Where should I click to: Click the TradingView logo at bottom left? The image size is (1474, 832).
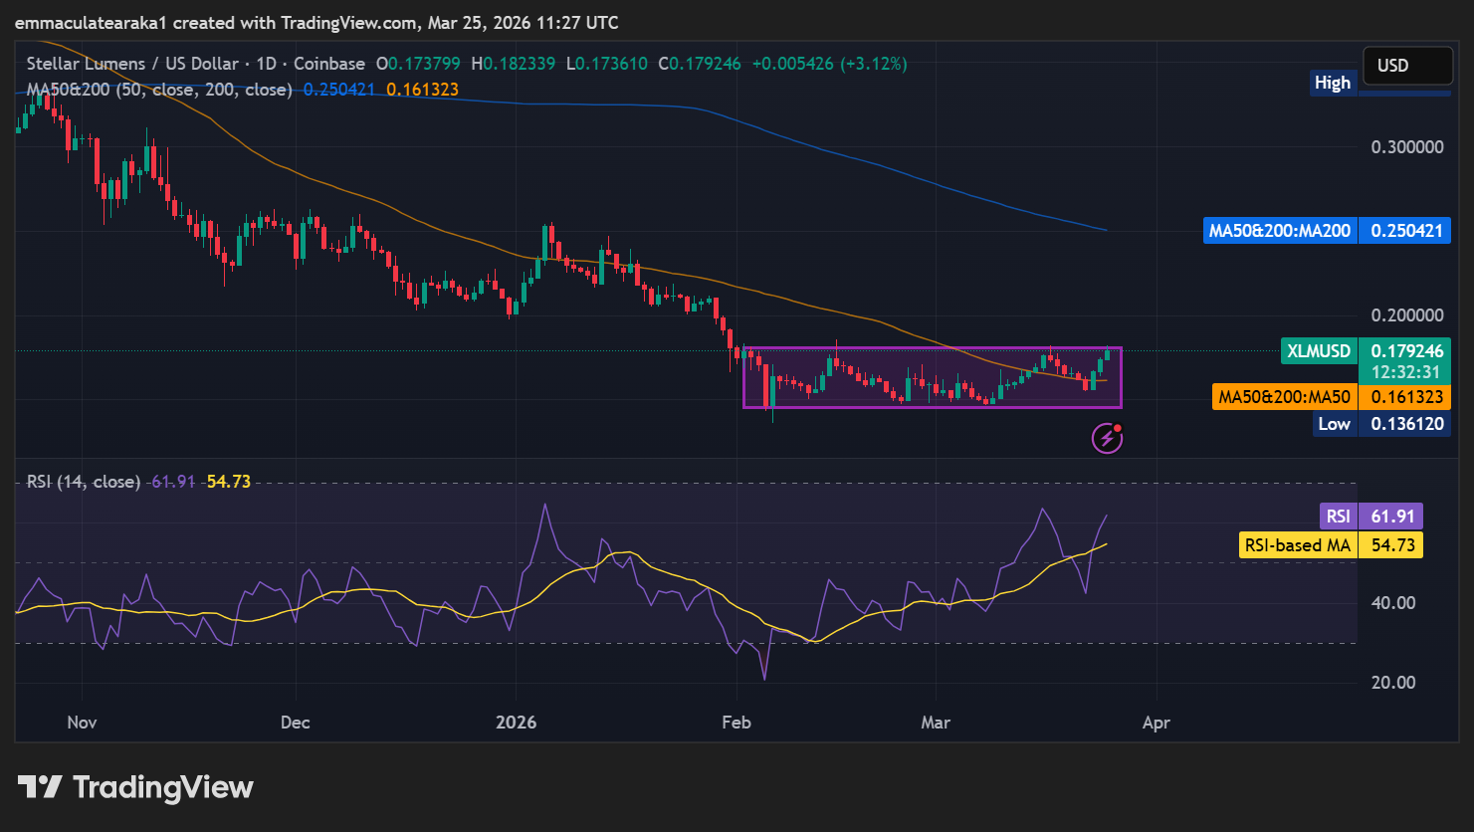(136, 787)
